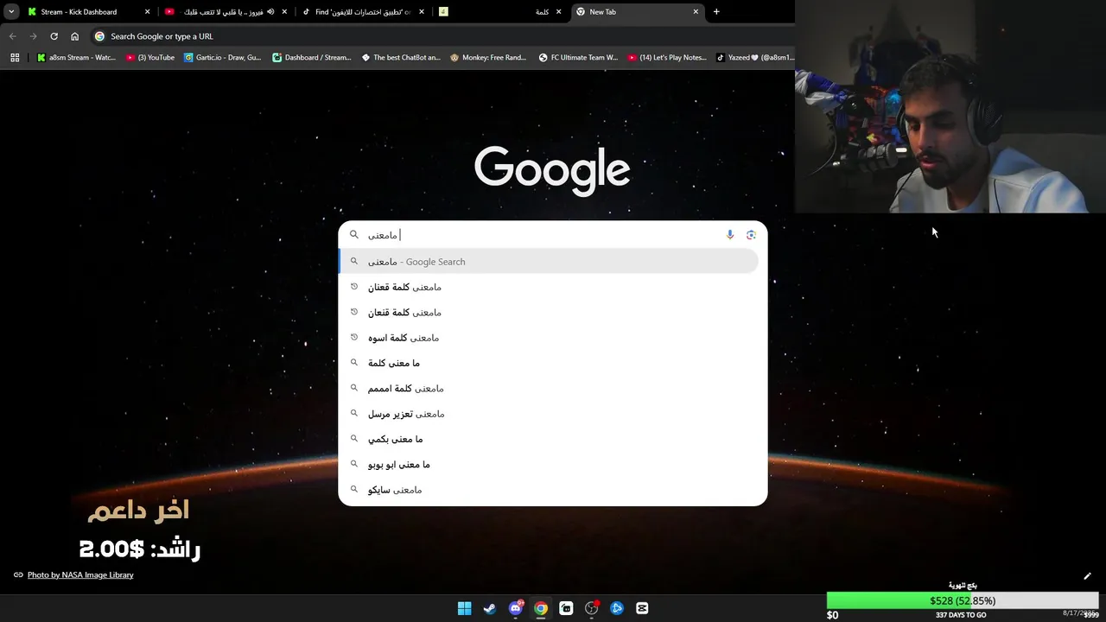This screenshot has width=1106, height=622.
Task: Select suggestion مامعنى سايكو
Action: tap(549, 490)
